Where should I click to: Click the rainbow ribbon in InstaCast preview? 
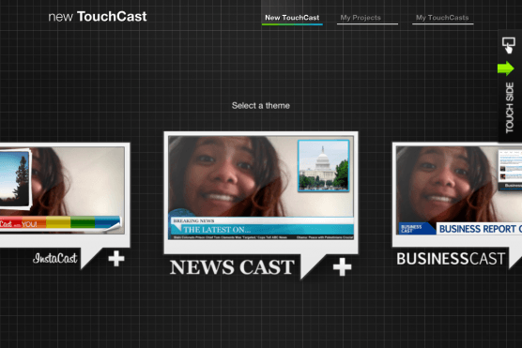coord(60,222)
